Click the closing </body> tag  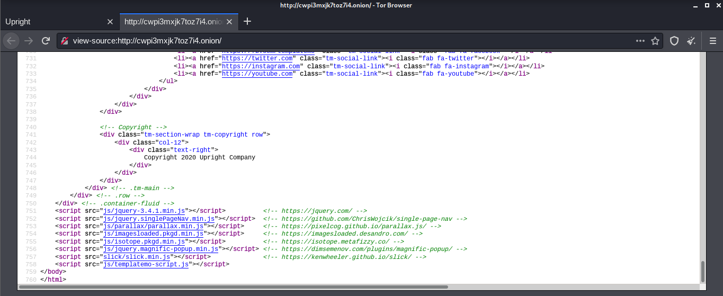point(53,272)
